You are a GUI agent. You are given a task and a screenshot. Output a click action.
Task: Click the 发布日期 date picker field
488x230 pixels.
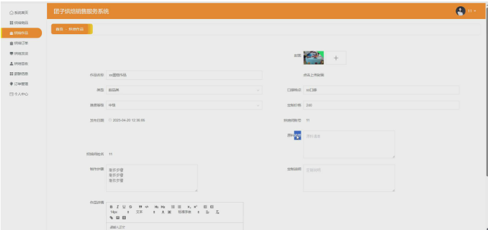(x=126, y=120)
